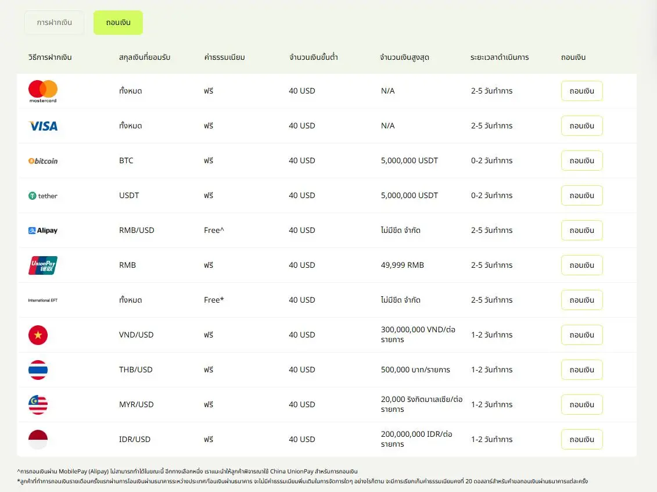The height and width of the screenshot is (492, 657).
Task: Click the Malaysia flag icon
Action: coord(38,404)
